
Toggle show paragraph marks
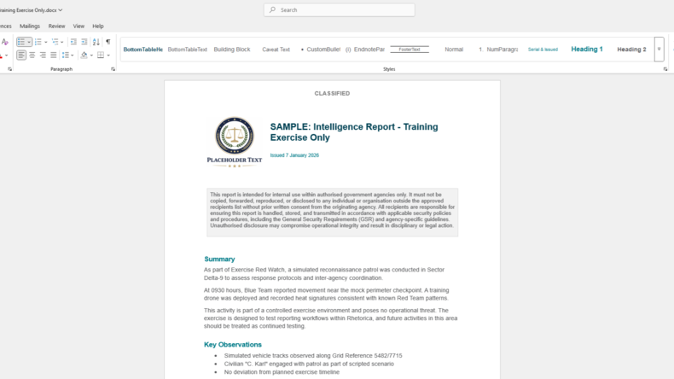[107, 42]
